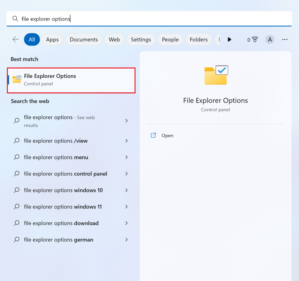Select the Settings filter tab
The height and width of the screenshot is (281, 299).
[141, 39]
